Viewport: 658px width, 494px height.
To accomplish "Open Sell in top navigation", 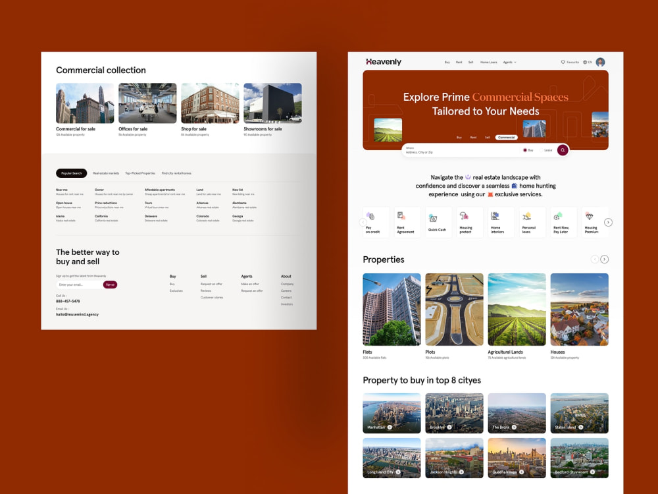I will [471, 62].
